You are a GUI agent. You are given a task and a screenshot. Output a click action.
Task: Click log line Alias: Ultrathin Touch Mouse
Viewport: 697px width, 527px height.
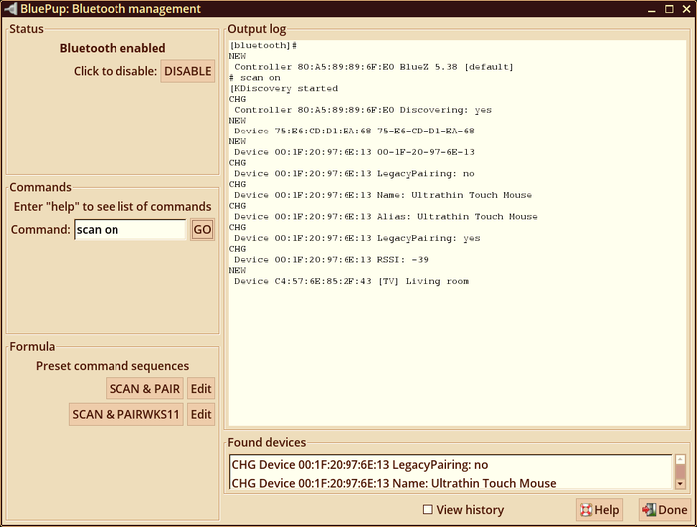(x=385, y=216)
